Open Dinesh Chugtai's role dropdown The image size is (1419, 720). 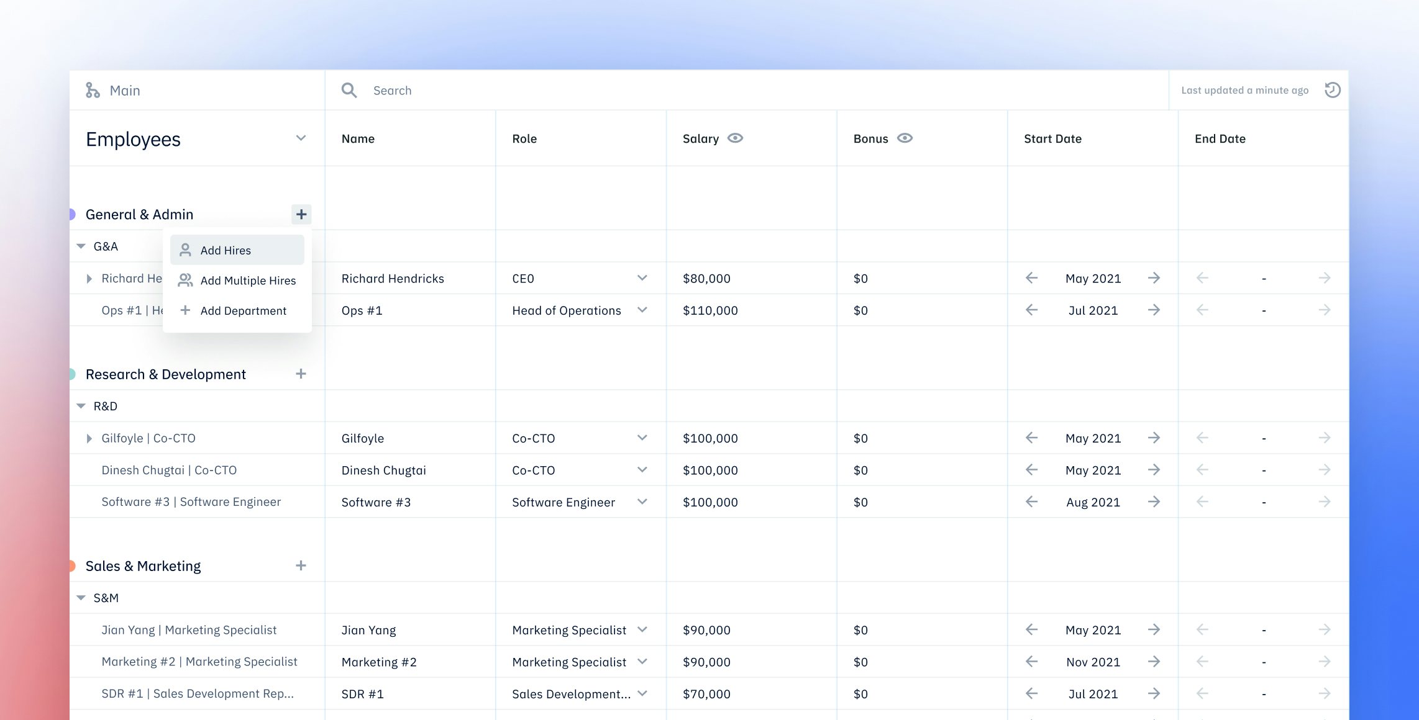pyautogui.click(x=642, y=470)
